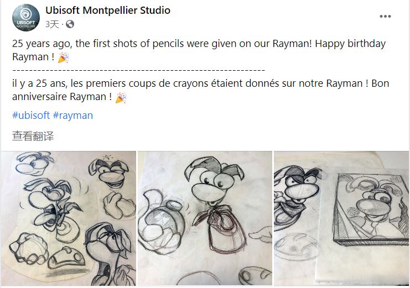This screenshot has width=410, height=288.
Task: Click the shoe sketch at the bottom of the left photo
Action: tap(67, 259)
